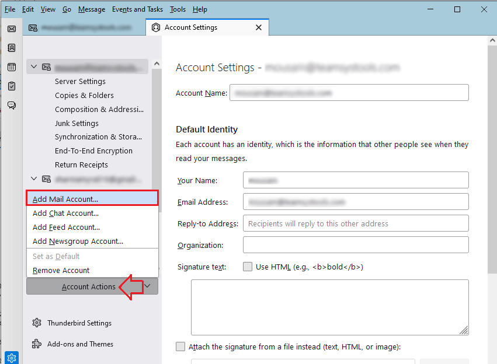Open Composition & Addressing settings

(99, 109)
